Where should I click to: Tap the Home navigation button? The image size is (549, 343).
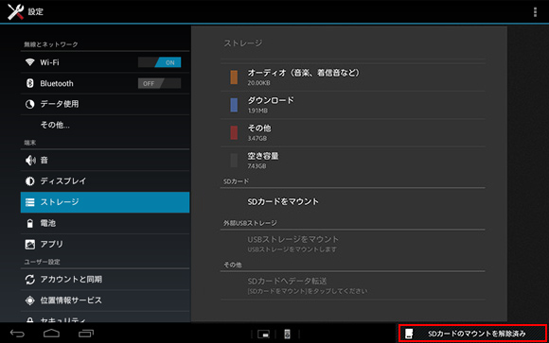51,334
